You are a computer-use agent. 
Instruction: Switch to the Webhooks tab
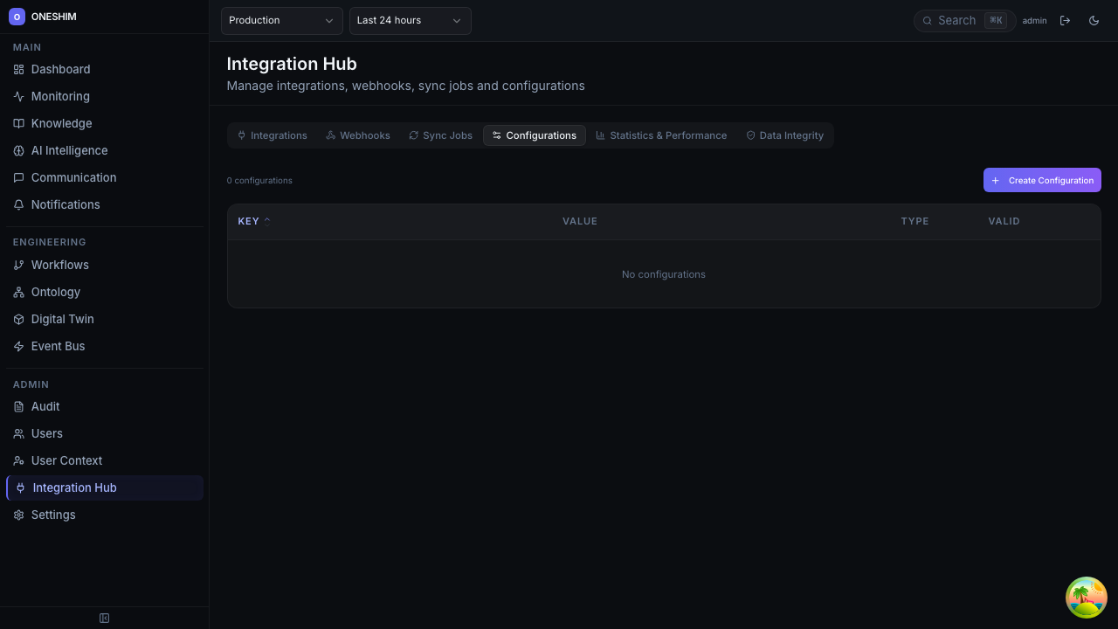click(x=357, y=135)
